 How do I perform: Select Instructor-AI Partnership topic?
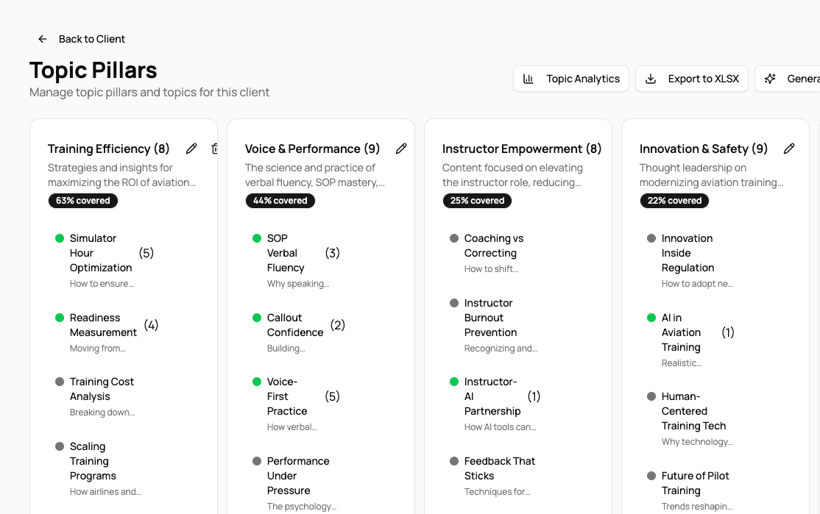click(492, 396)
